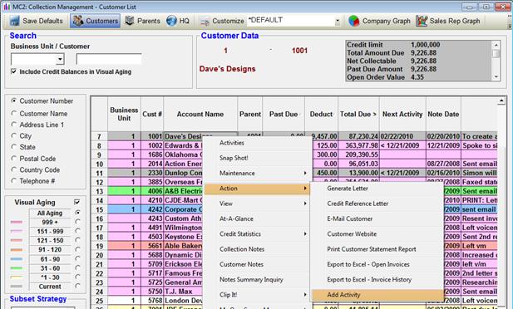Select Customer Number search option

click(13, 101)
